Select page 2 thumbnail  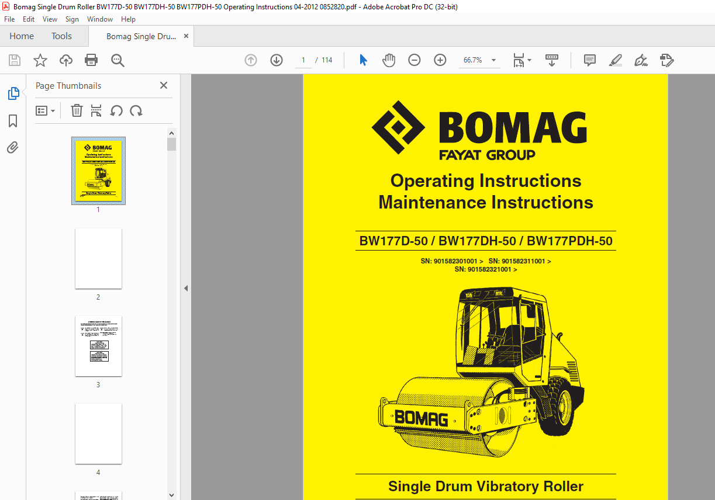point(98,258)
